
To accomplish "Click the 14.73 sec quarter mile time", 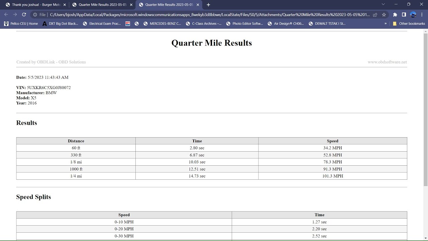I will [197, 176].
